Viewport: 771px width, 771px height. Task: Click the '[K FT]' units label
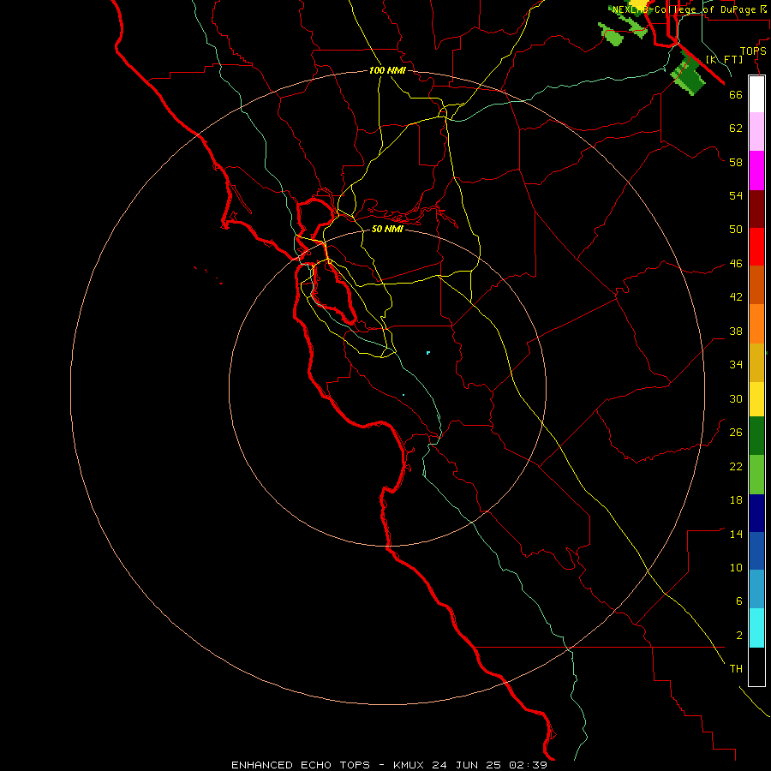[x=724, y=59]
